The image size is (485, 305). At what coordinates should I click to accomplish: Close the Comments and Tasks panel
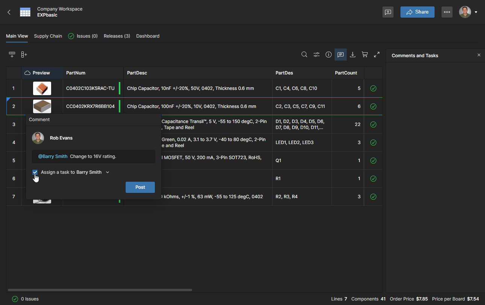[479, 55]
